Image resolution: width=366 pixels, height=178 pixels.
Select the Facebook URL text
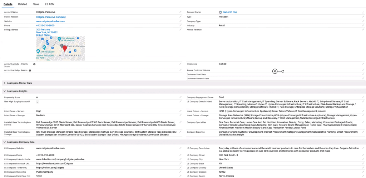pos(54,164)
